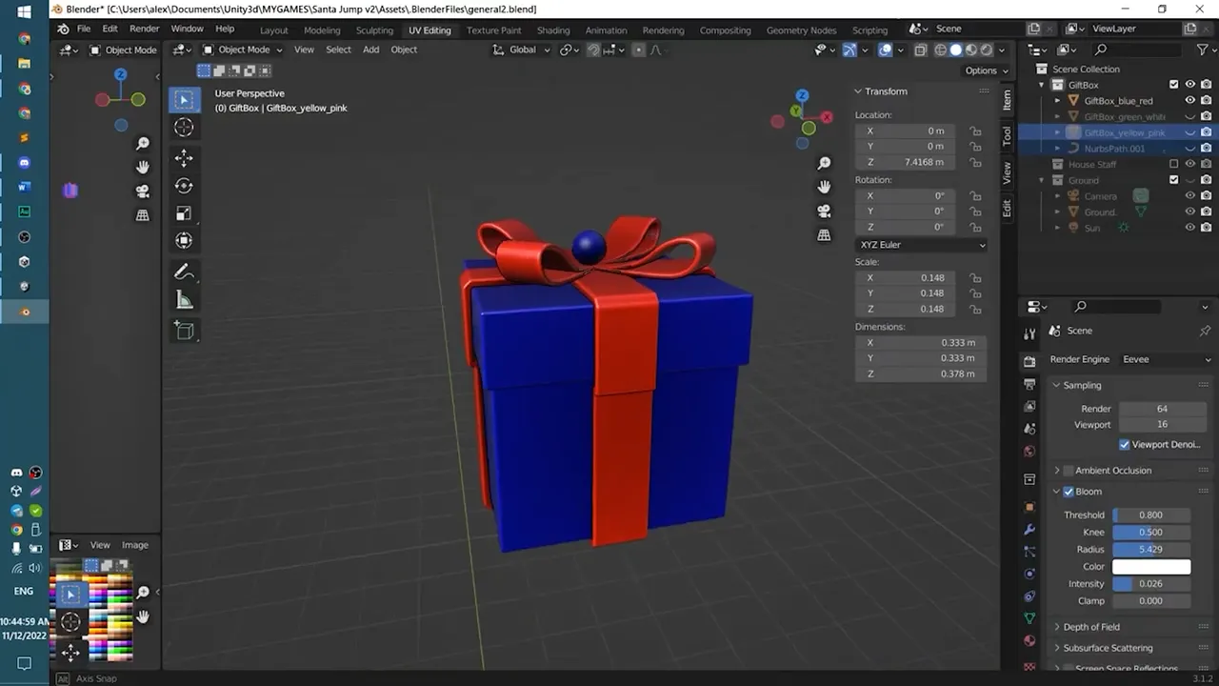The height and width of the screenshot is (686, 1219).
Task: Switch to Wireframe viewport shading
Action: point(941,50)
